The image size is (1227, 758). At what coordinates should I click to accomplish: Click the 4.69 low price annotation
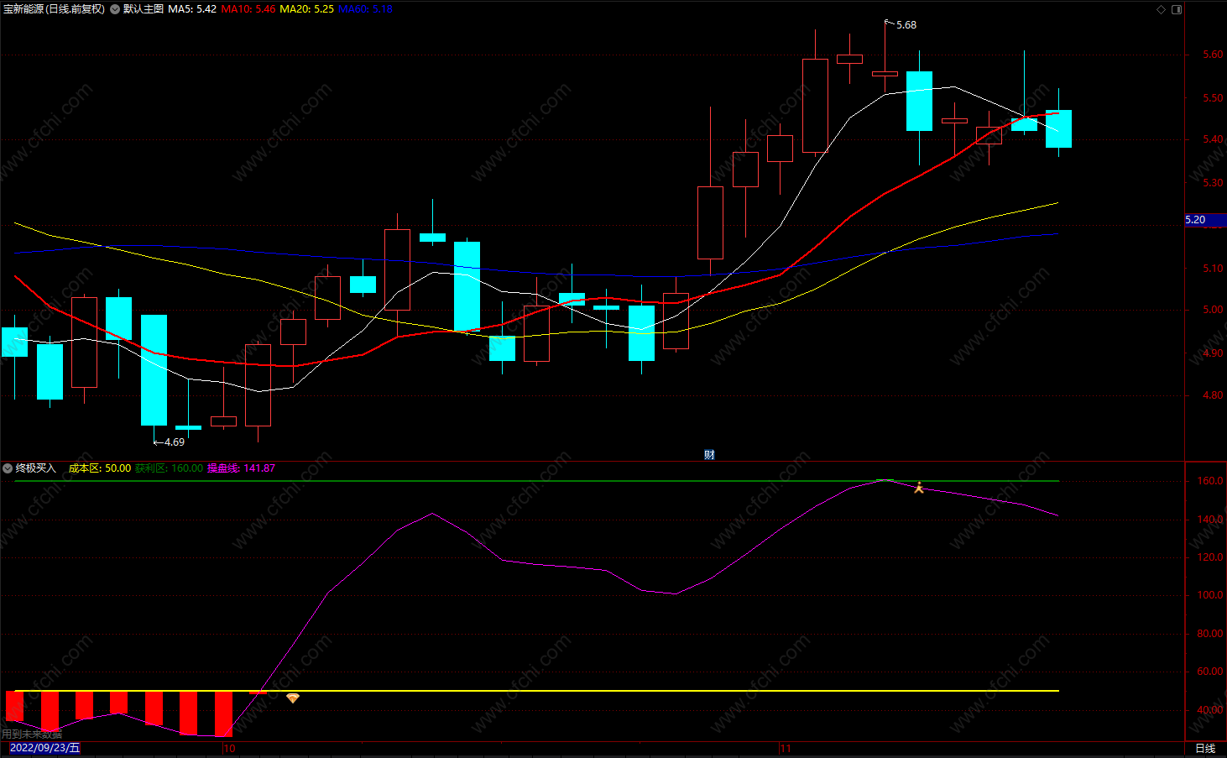click(175, 442)
